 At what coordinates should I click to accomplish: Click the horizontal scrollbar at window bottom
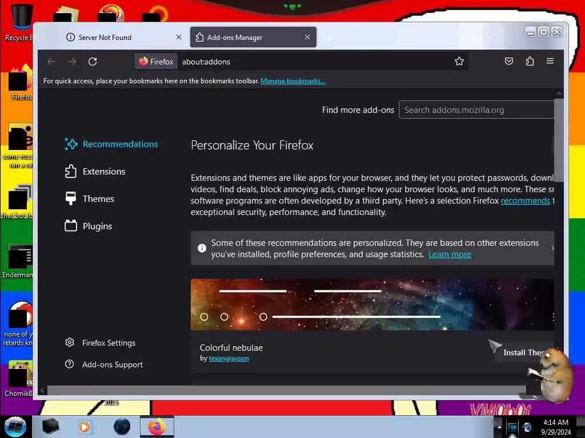(x=286, y=390)
